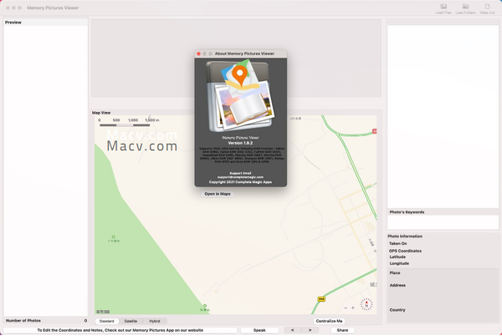Image resolution: width=502 pixels, height=336 pixels.
Task: Click the Longitude label
Action: tap(399, 263)
